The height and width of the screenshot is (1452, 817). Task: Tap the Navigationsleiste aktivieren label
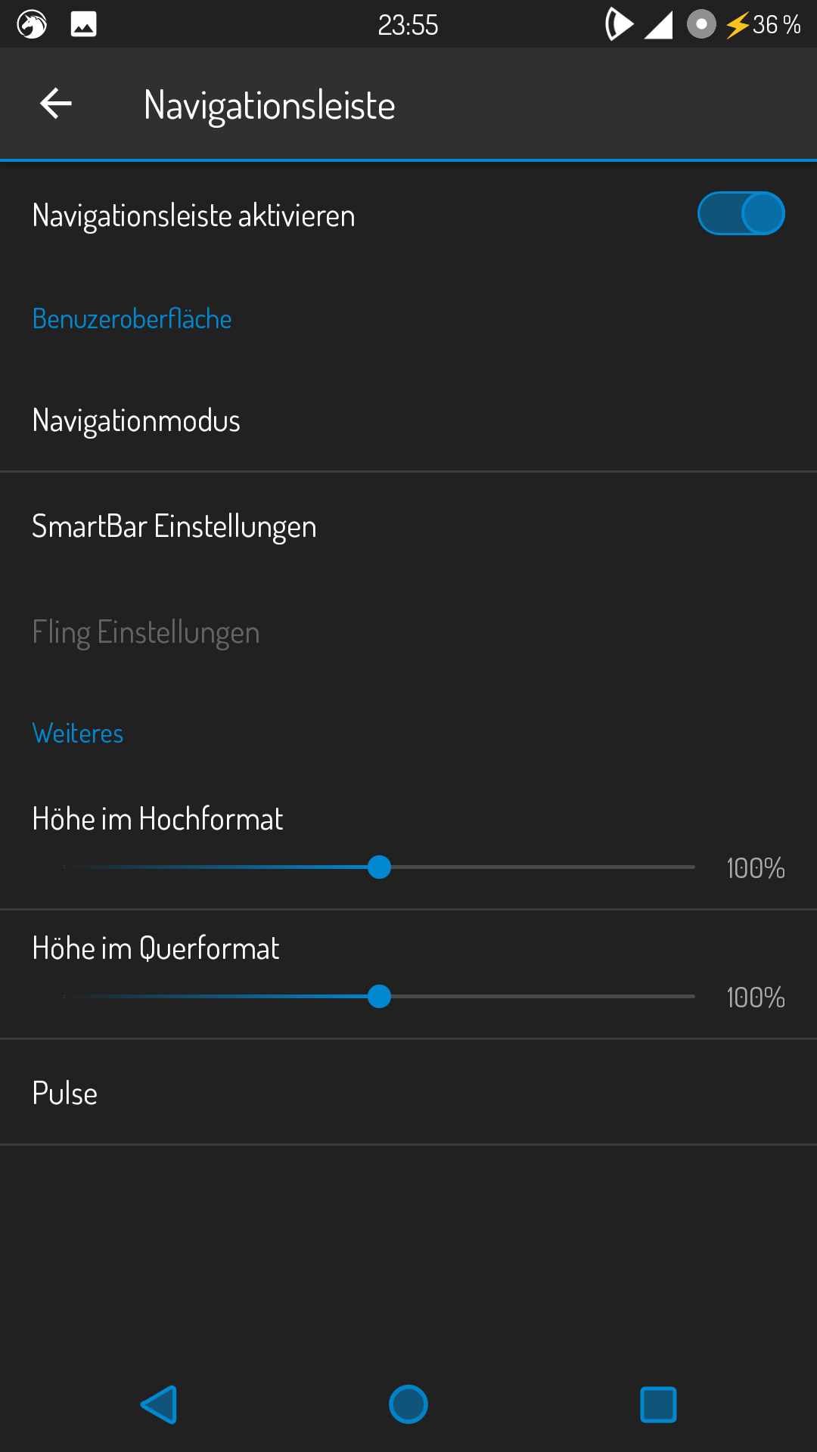pos(194,216)
